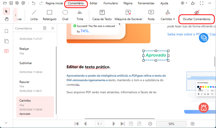
Task: Jump to the last page
Action: 122,124
